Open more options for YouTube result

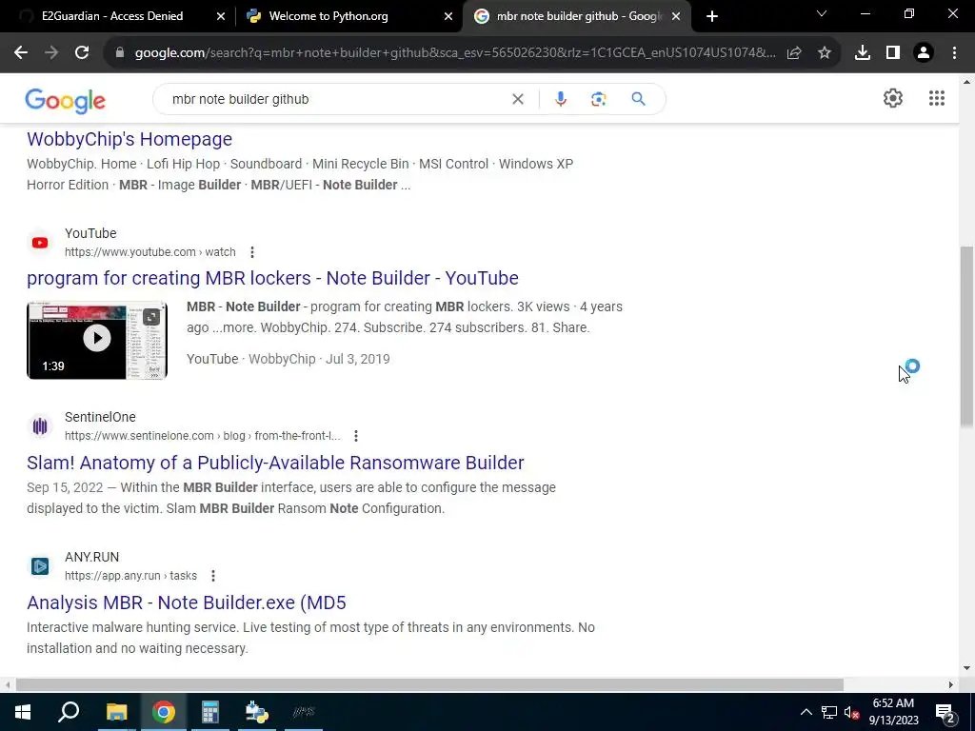251,252
